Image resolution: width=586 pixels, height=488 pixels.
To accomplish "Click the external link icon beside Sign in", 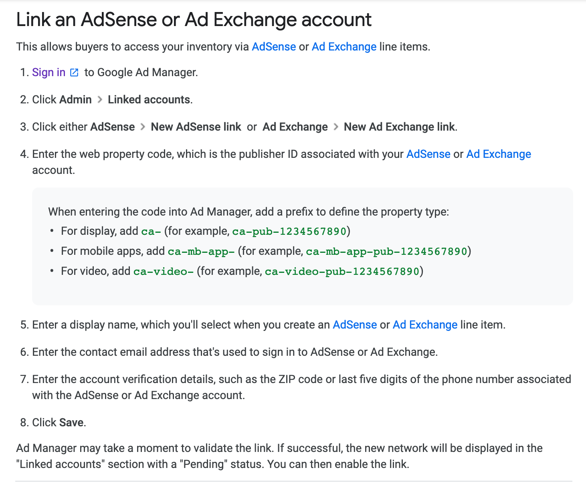I will (x=75, y=73).
